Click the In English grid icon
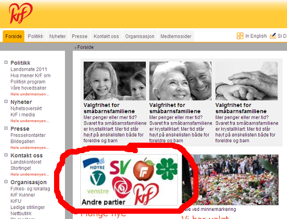Viewport: 287px width, 219px height. point(240,36)
